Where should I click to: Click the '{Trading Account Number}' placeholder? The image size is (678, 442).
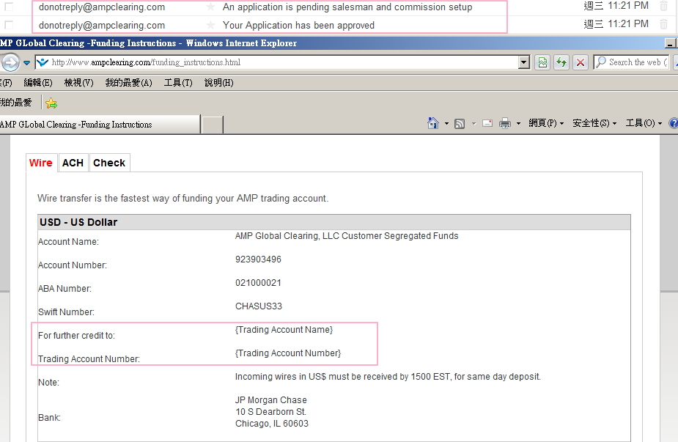[288, 353]
